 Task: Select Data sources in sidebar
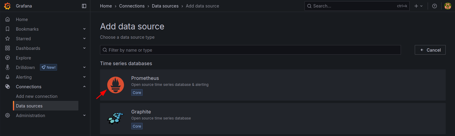(x=29, y=106)
